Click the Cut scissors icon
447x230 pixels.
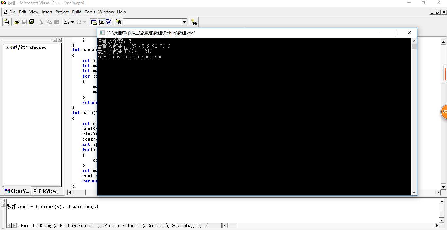tap(41, 22)
